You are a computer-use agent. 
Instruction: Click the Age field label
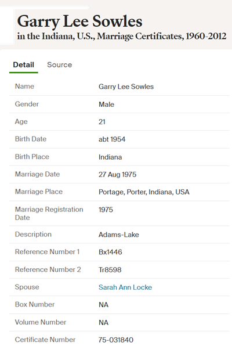21,122
